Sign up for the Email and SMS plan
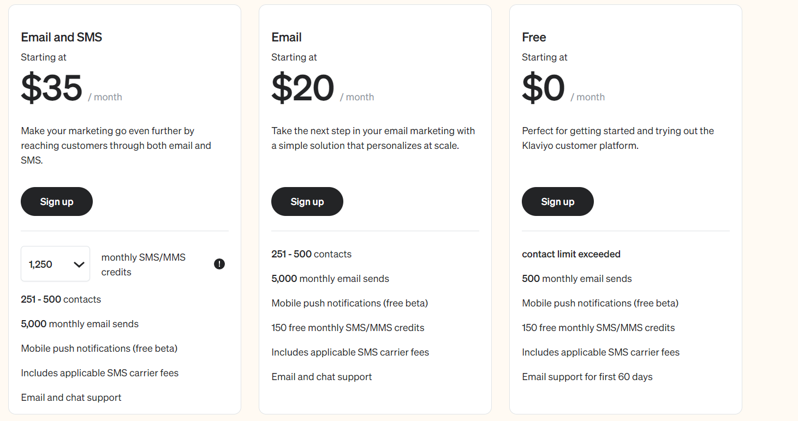The image size is (798, 421). click(57, 202)
